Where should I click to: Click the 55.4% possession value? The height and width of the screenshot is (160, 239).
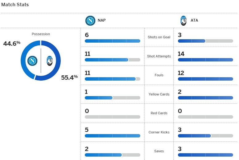point(69,78)
